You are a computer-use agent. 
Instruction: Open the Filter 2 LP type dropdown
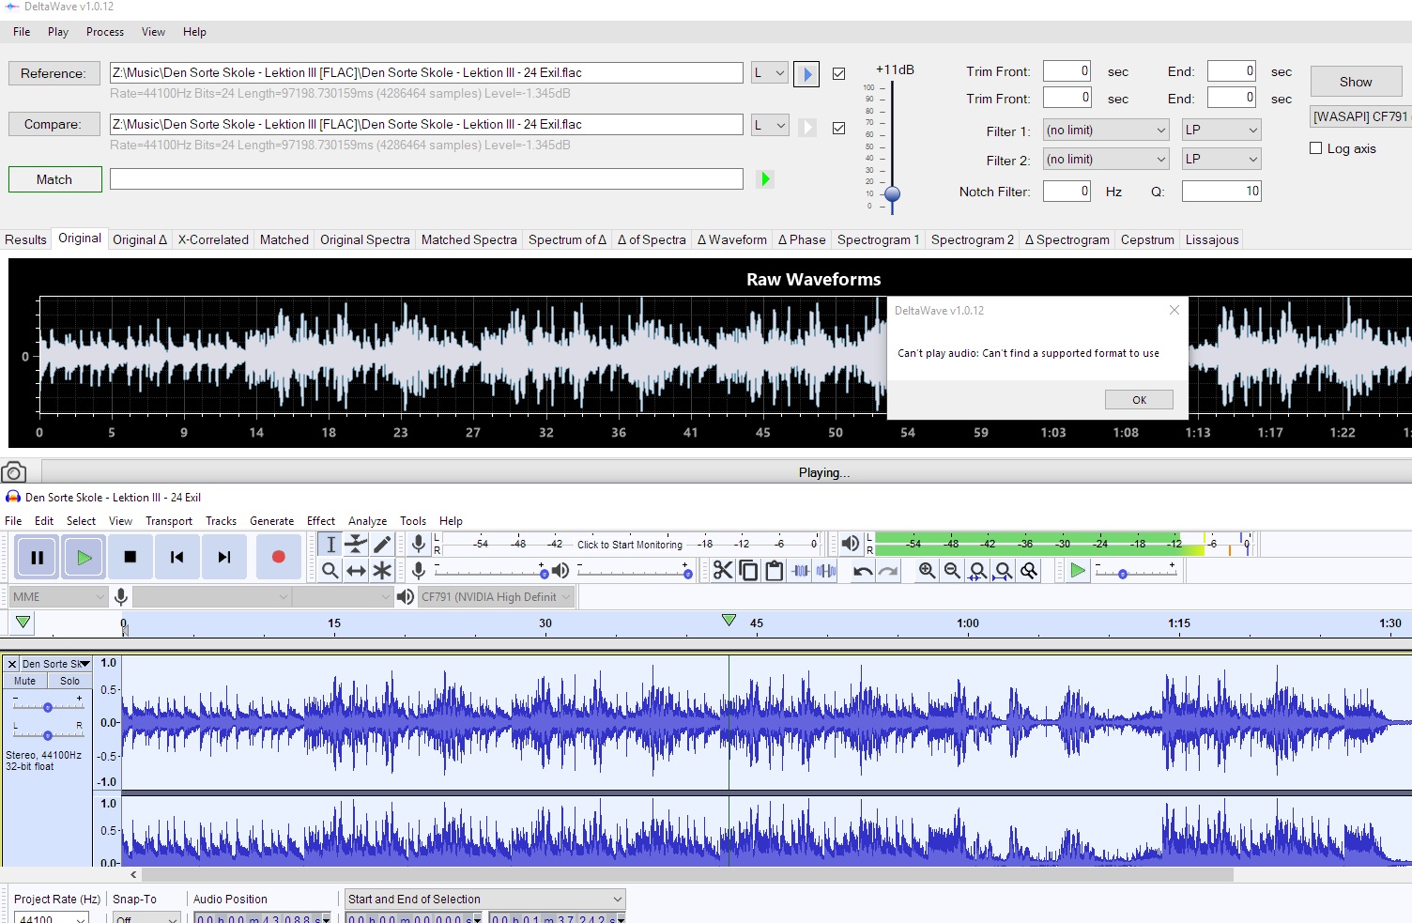pos(1221,160)
